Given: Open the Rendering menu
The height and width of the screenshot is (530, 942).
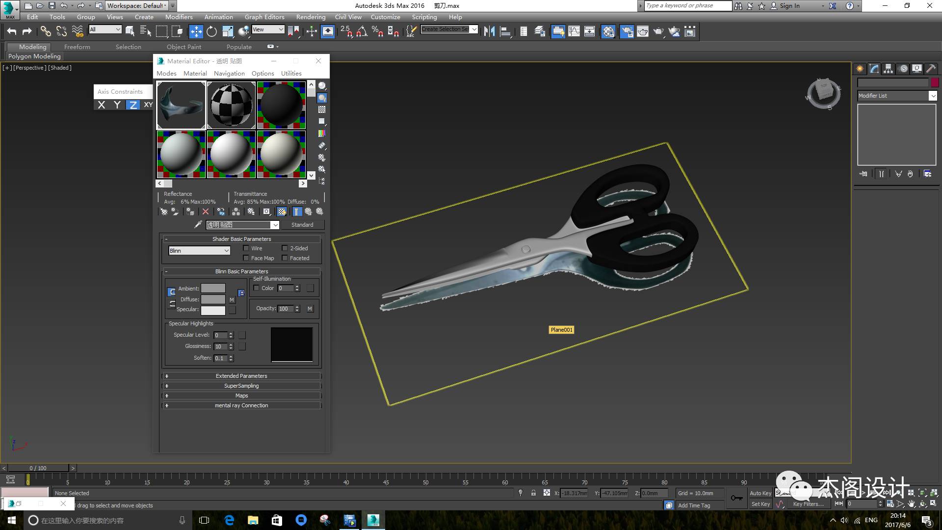Looking at the screenshot, I should [311, 17].
